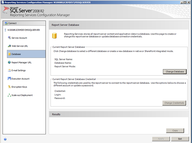This screenshot has height=143, width=192.
Task: Select the Database page
Action: tap(26, 54)
